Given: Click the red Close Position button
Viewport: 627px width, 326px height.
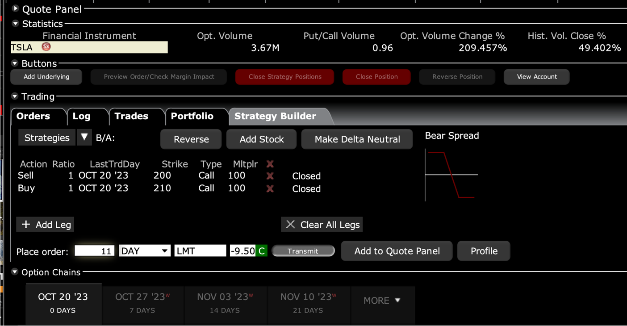Looking at the screenshot, I should [377, 77].
